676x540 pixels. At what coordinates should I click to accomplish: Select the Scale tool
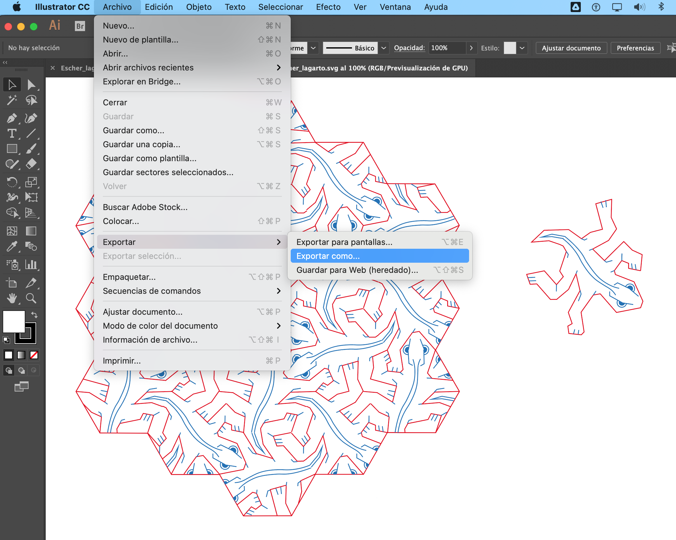click(31, 182)
